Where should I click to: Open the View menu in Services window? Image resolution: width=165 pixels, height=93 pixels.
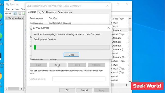[x=23, y=9]
